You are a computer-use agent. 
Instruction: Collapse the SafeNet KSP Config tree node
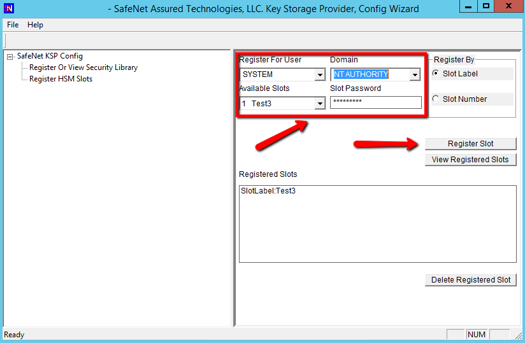click(x=10, y=57)
